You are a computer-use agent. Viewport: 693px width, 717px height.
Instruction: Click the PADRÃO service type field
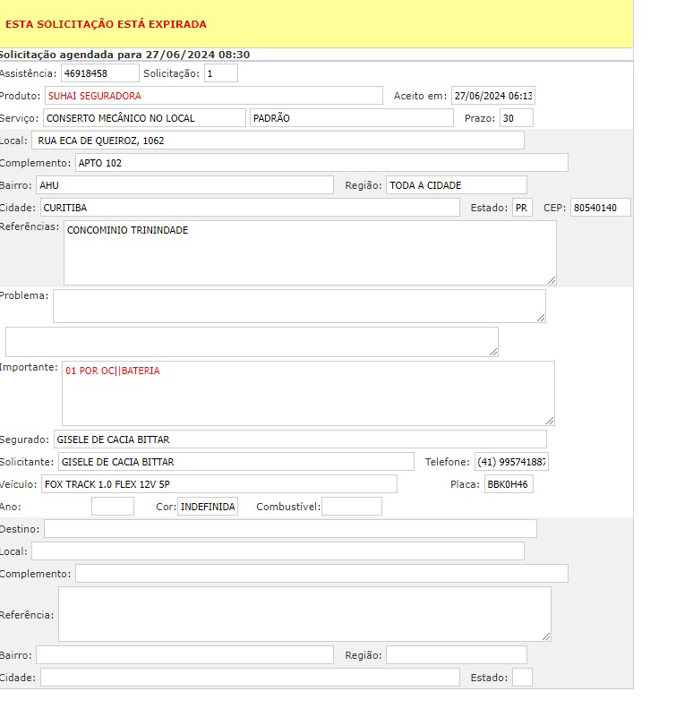coord(351,118)
